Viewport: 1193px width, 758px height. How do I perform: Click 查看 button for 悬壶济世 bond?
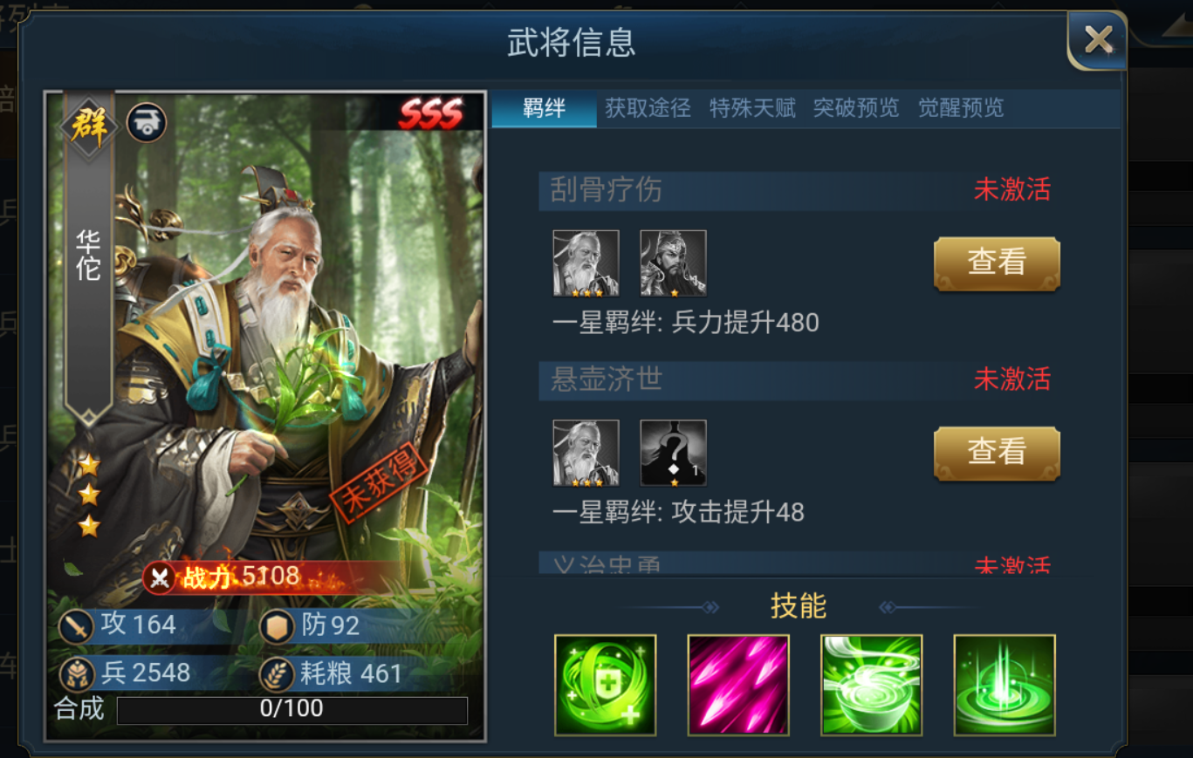coord(997,453)
